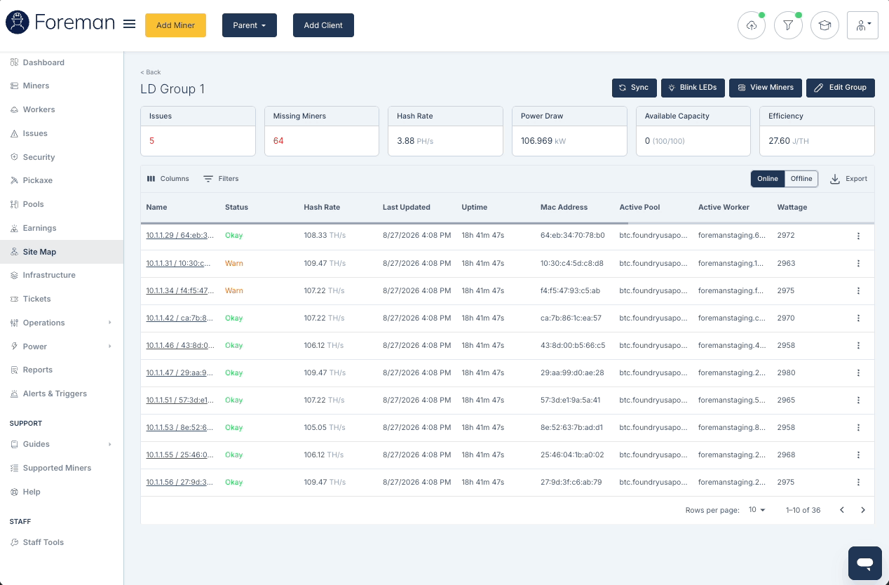This screenshot has width=889, height=585.
Task: Switch the toggle to Offline miners
Action: [801, 179]
